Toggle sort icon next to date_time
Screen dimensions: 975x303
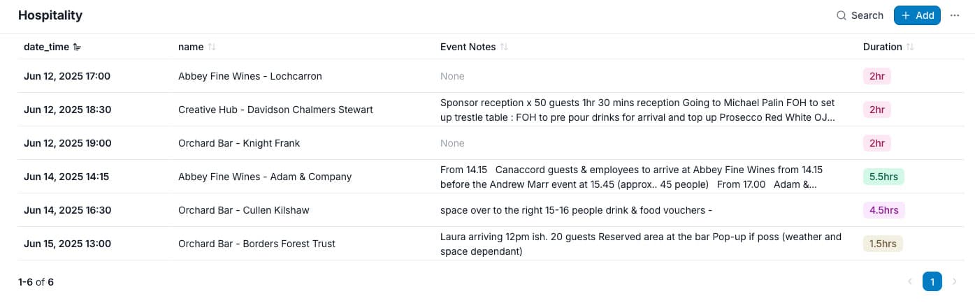[x=77, y=47]
